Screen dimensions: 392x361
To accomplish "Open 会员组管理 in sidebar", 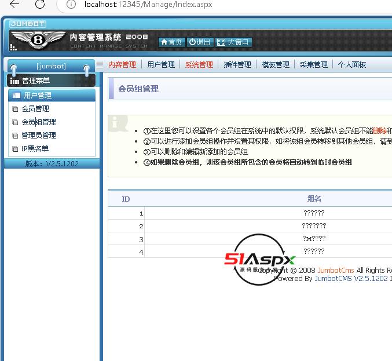I will 39,122.
